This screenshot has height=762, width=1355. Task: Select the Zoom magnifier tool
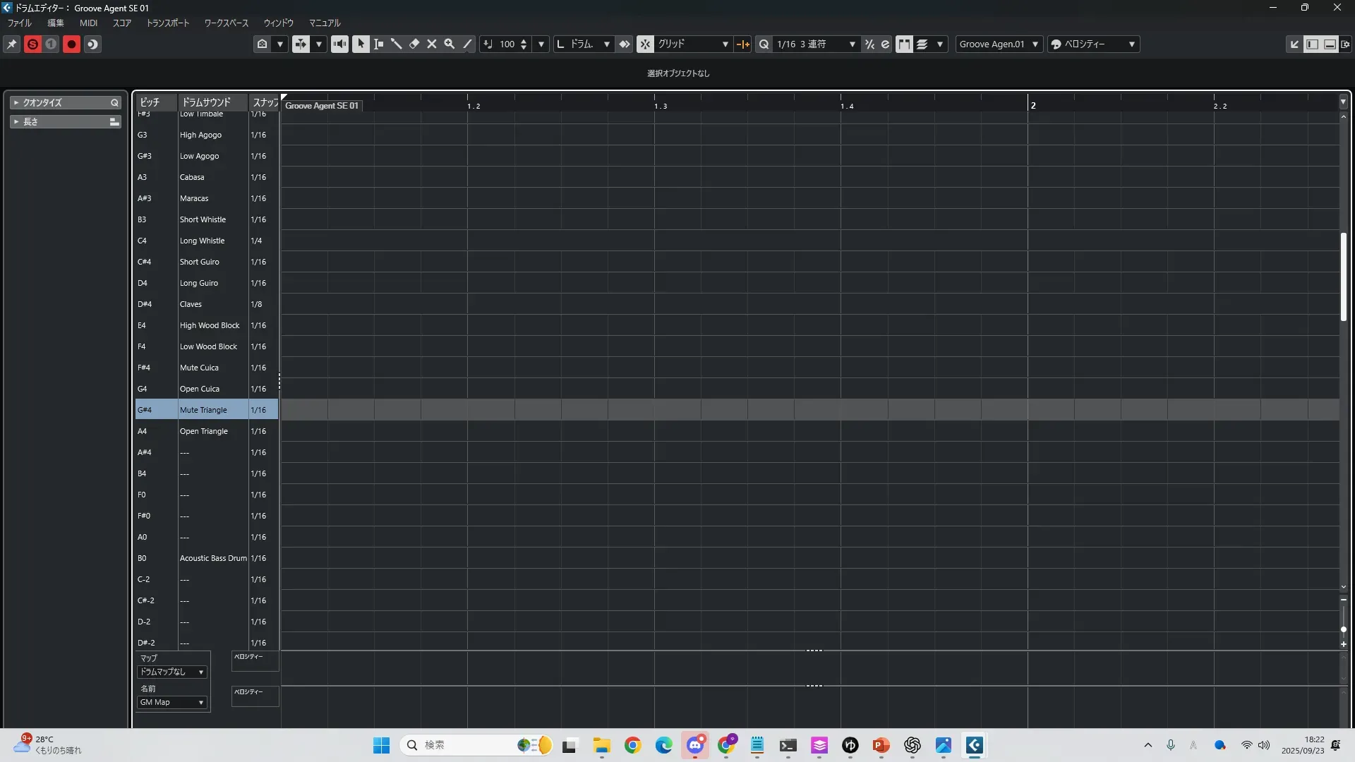pyautogui.click(x=450, y=44)
